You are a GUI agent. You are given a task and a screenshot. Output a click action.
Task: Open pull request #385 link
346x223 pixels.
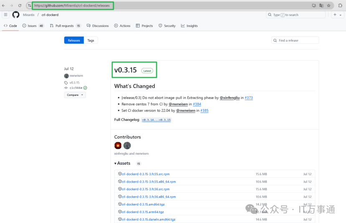click(x=205, y=110)
